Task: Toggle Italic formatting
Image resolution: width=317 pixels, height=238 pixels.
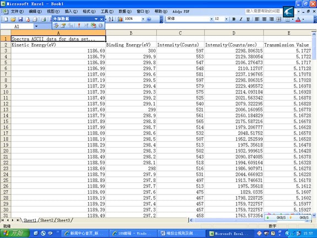Action: [x=241, y=19]
